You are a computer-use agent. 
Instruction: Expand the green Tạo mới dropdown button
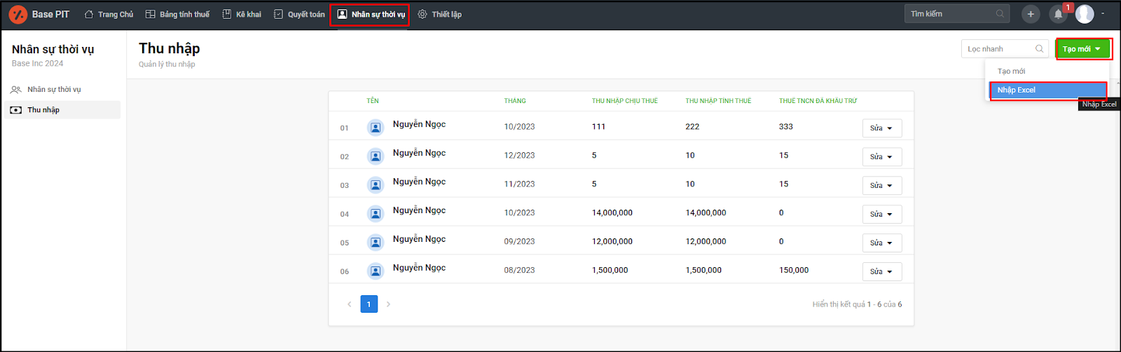coord(1082,48)
